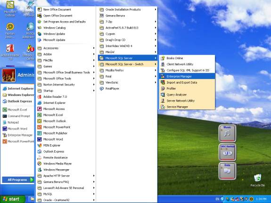Image resolution: width=271 pixels, height=203 pixels.
Task: Click the EN language indicator in taskbar
Action: pos(217,199)
